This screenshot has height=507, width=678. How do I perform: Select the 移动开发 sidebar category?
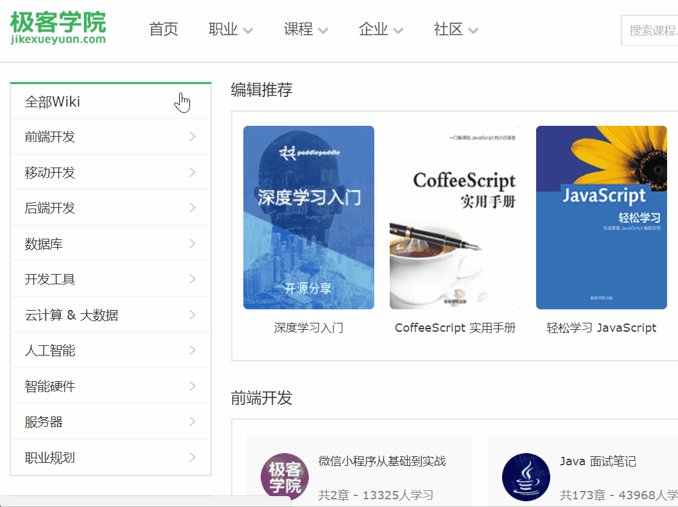click(x=110, y=173)
